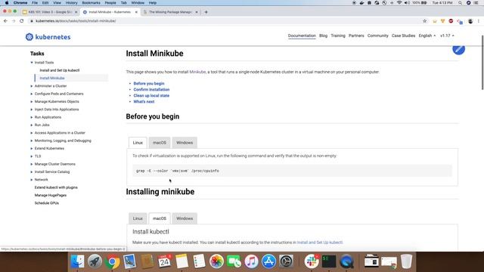Screen dimensions: 484x272
Task: Open Manage HugePages in sidebar
Action: coord(51,195)
